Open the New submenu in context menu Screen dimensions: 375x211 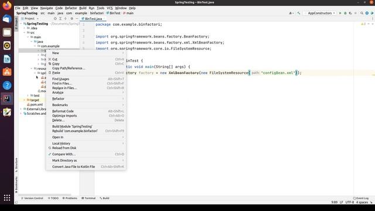[x=86, y=53]
